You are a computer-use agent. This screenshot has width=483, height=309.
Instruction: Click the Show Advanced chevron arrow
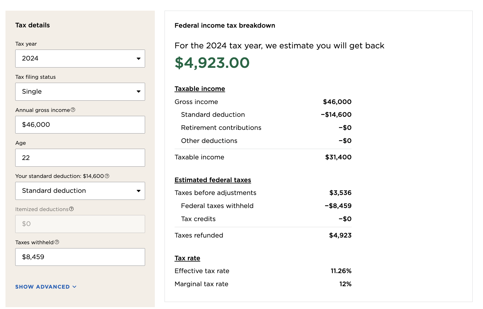[x=75, y=287]
